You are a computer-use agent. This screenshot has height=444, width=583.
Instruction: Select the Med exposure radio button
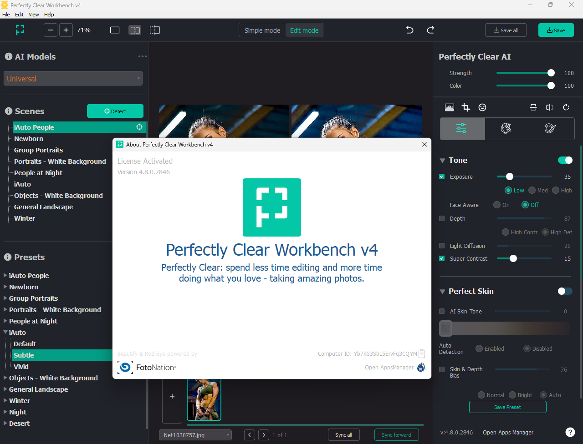[532, 190]
